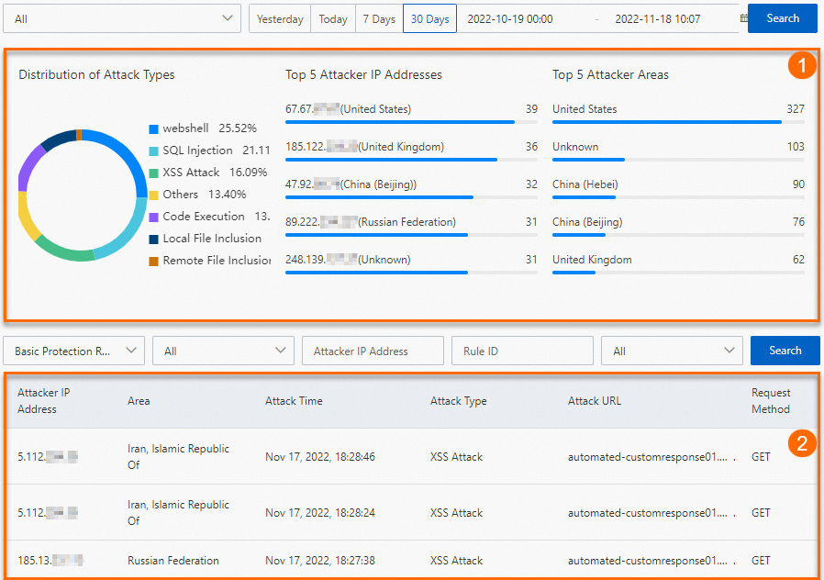Open the calendar icon in the date range picker
The width and height of the screenshot is (824, 580).
[743, 18]
